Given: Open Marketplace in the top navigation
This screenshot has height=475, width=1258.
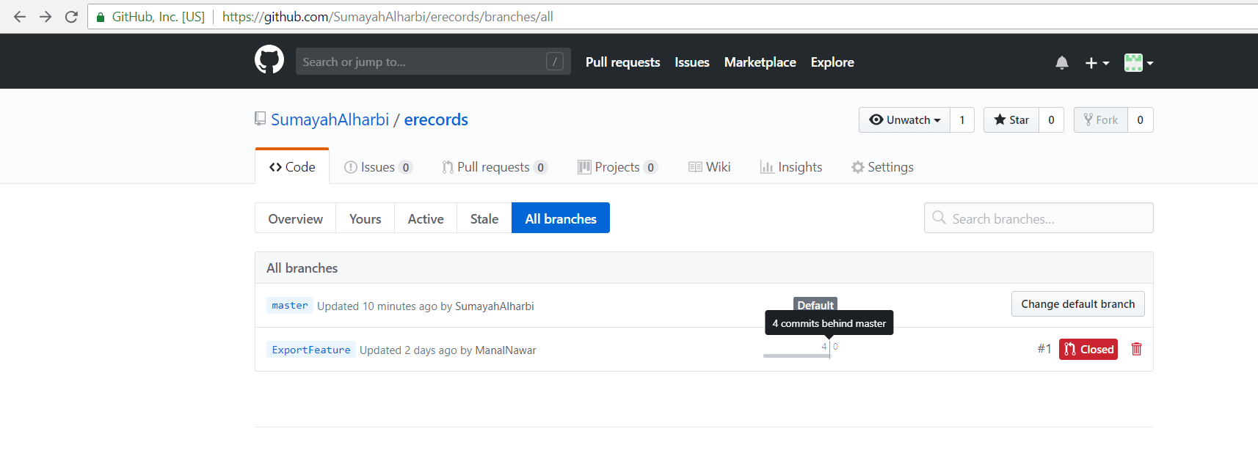Looking at the screenshot, I should pos(760,62).
